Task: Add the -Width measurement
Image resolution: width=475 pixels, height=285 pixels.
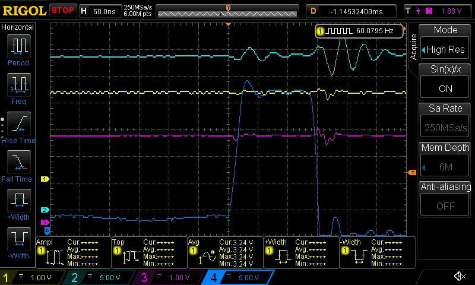Action: click(19, 239)
